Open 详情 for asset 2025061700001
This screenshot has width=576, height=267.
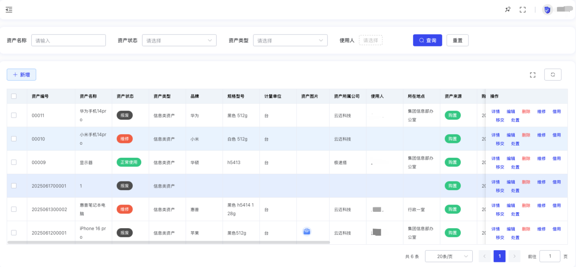pyautogui.click(x=495, y=182)
